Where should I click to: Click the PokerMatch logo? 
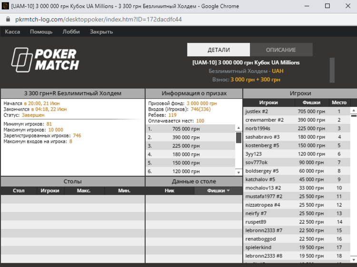tap(45, 59)
